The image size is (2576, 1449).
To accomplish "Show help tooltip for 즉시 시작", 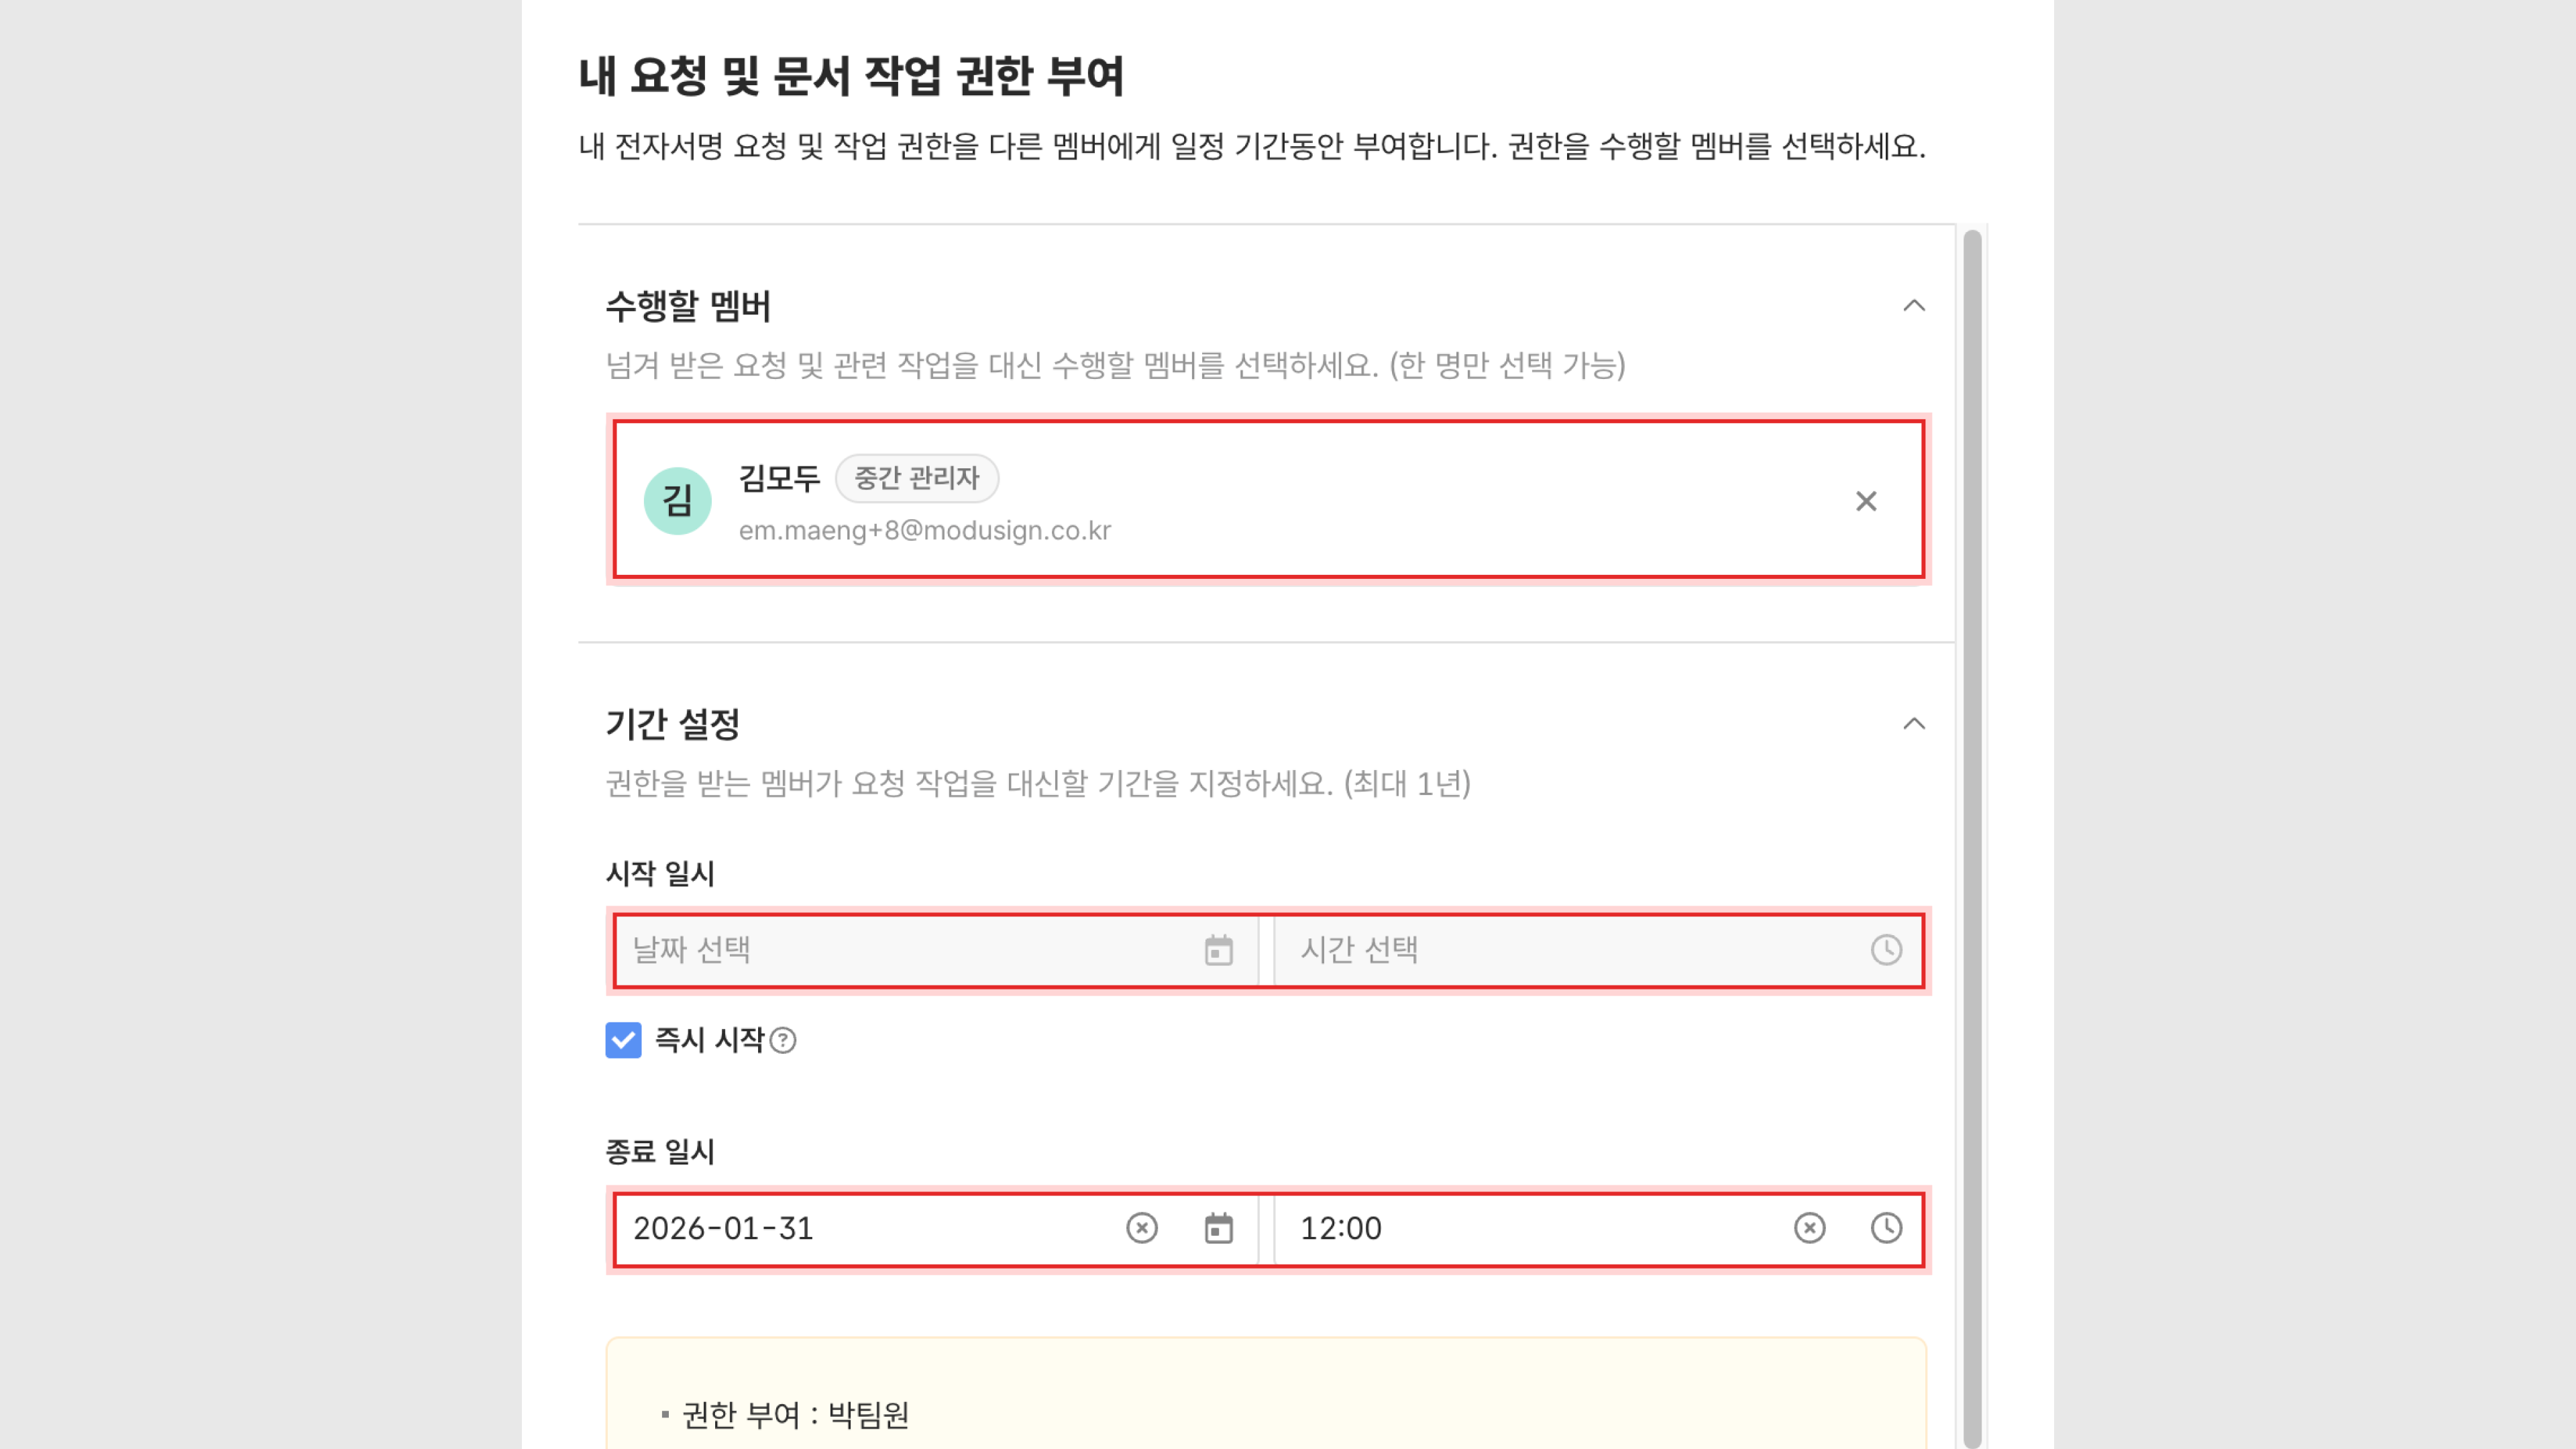I will pyautogui.click(x=783, y=1041).
